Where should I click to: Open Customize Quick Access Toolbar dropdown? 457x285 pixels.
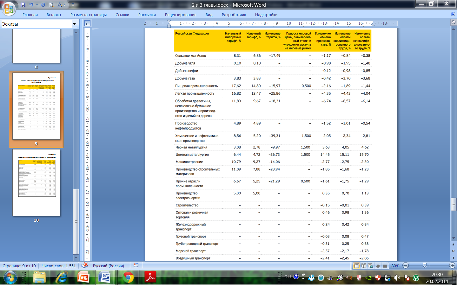pyautogui.click(x=73, y=5)
